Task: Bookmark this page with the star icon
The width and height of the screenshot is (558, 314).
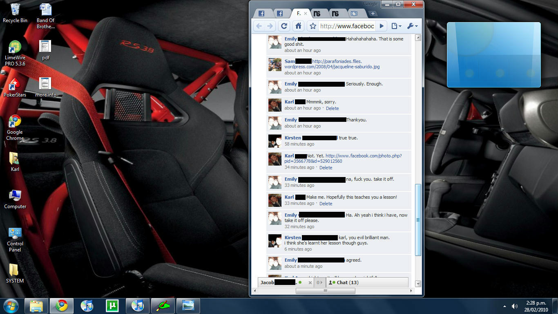Action: coord(313,26)
